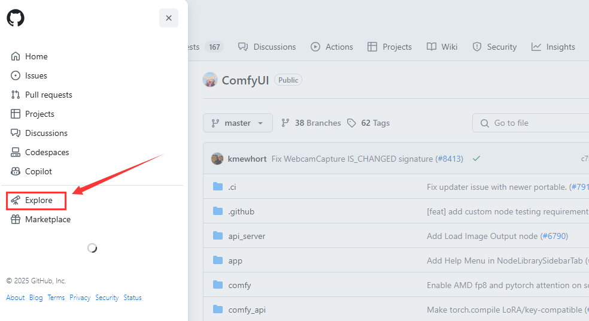Click the Home house icon
Screen dimensions: 589x321
point(16,56)
